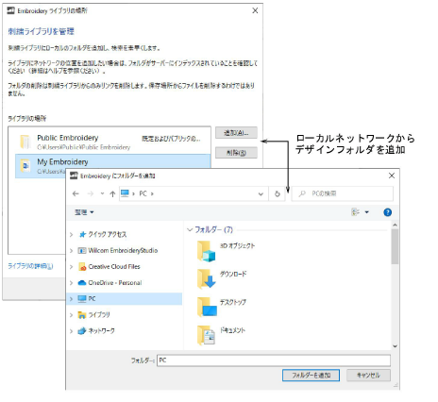
Task: Click the refresh button next to address bar
Action: tap(278, 193)
